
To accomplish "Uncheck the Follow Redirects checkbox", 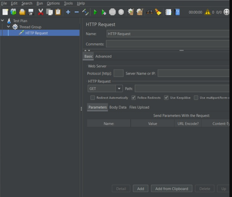I will tap(133, 98).
